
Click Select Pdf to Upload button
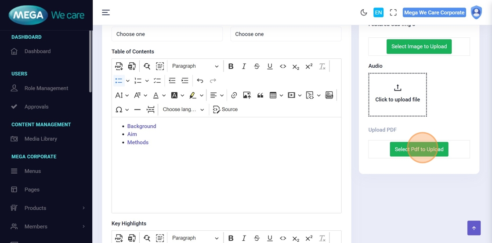click(419, 149)
